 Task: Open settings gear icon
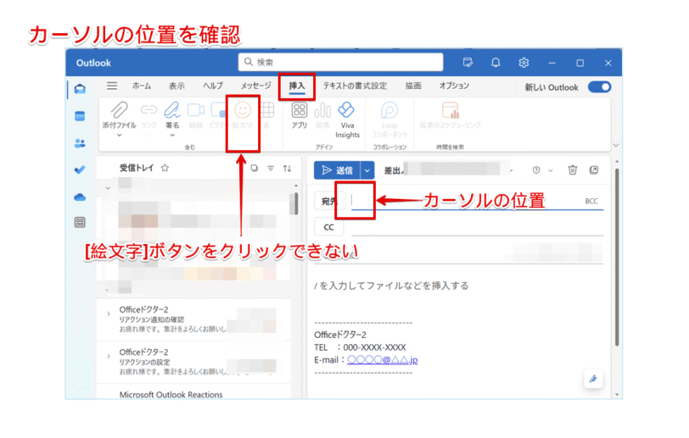[524, 63]
